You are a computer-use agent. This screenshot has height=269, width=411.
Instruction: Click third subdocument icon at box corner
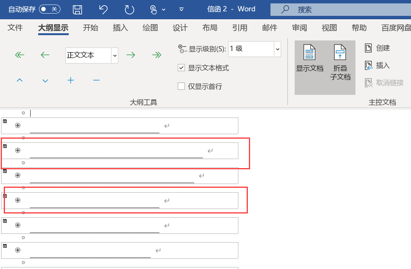5,171
